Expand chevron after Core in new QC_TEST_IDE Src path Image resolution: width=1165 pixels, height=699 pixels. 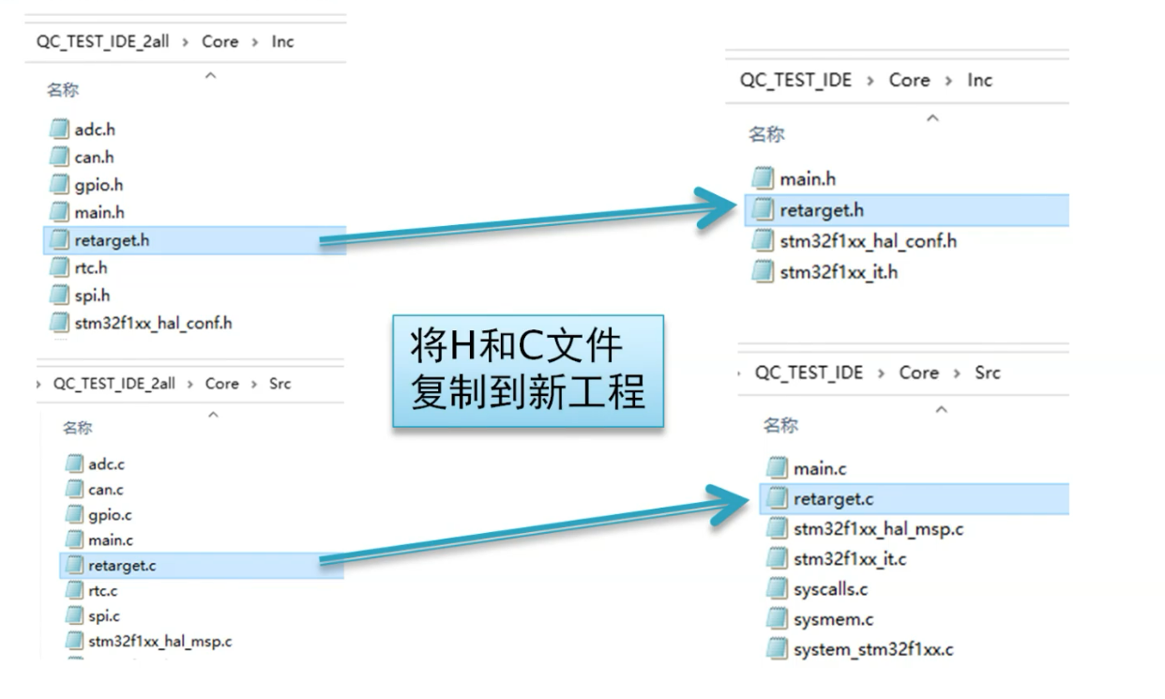pos(958,373)
